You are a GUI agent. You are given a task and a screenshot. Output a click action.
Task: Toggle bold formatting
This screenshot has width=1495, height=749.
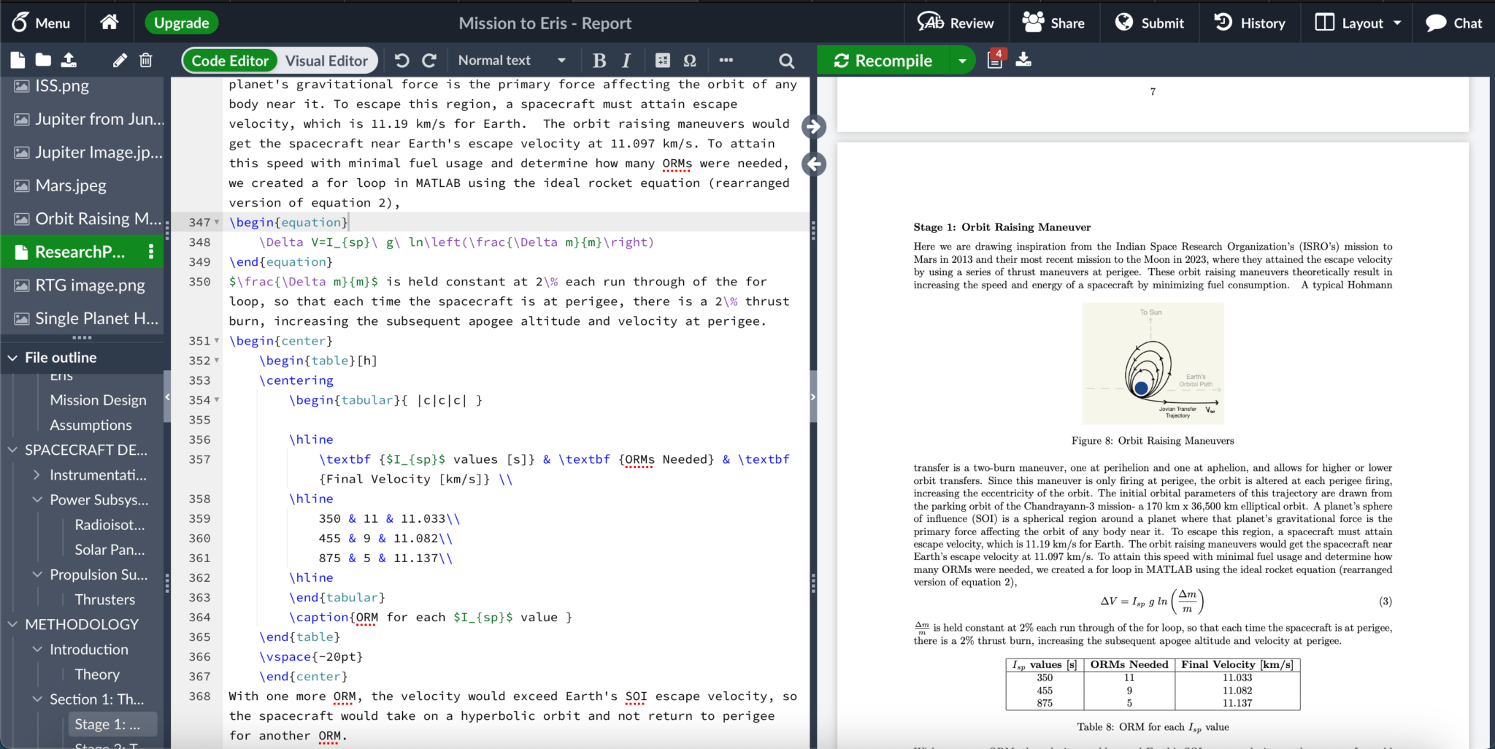point(599,61)
